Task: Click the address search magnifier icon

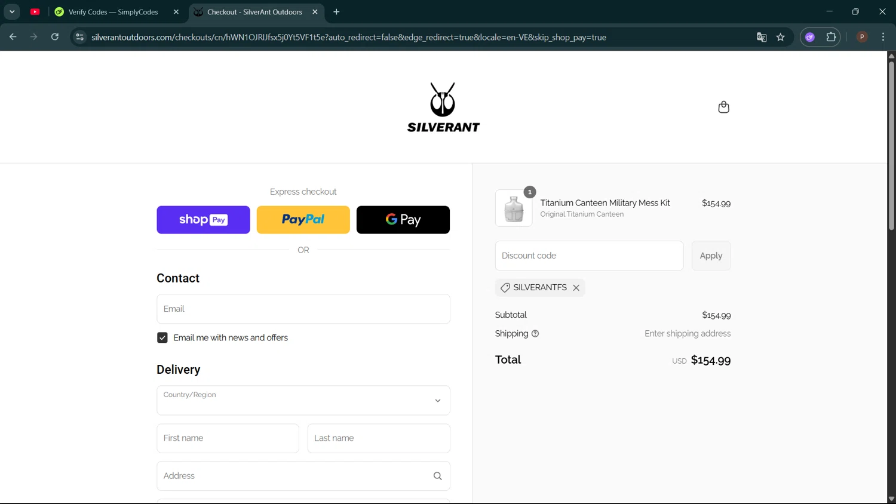Action: tap(438, 476)
